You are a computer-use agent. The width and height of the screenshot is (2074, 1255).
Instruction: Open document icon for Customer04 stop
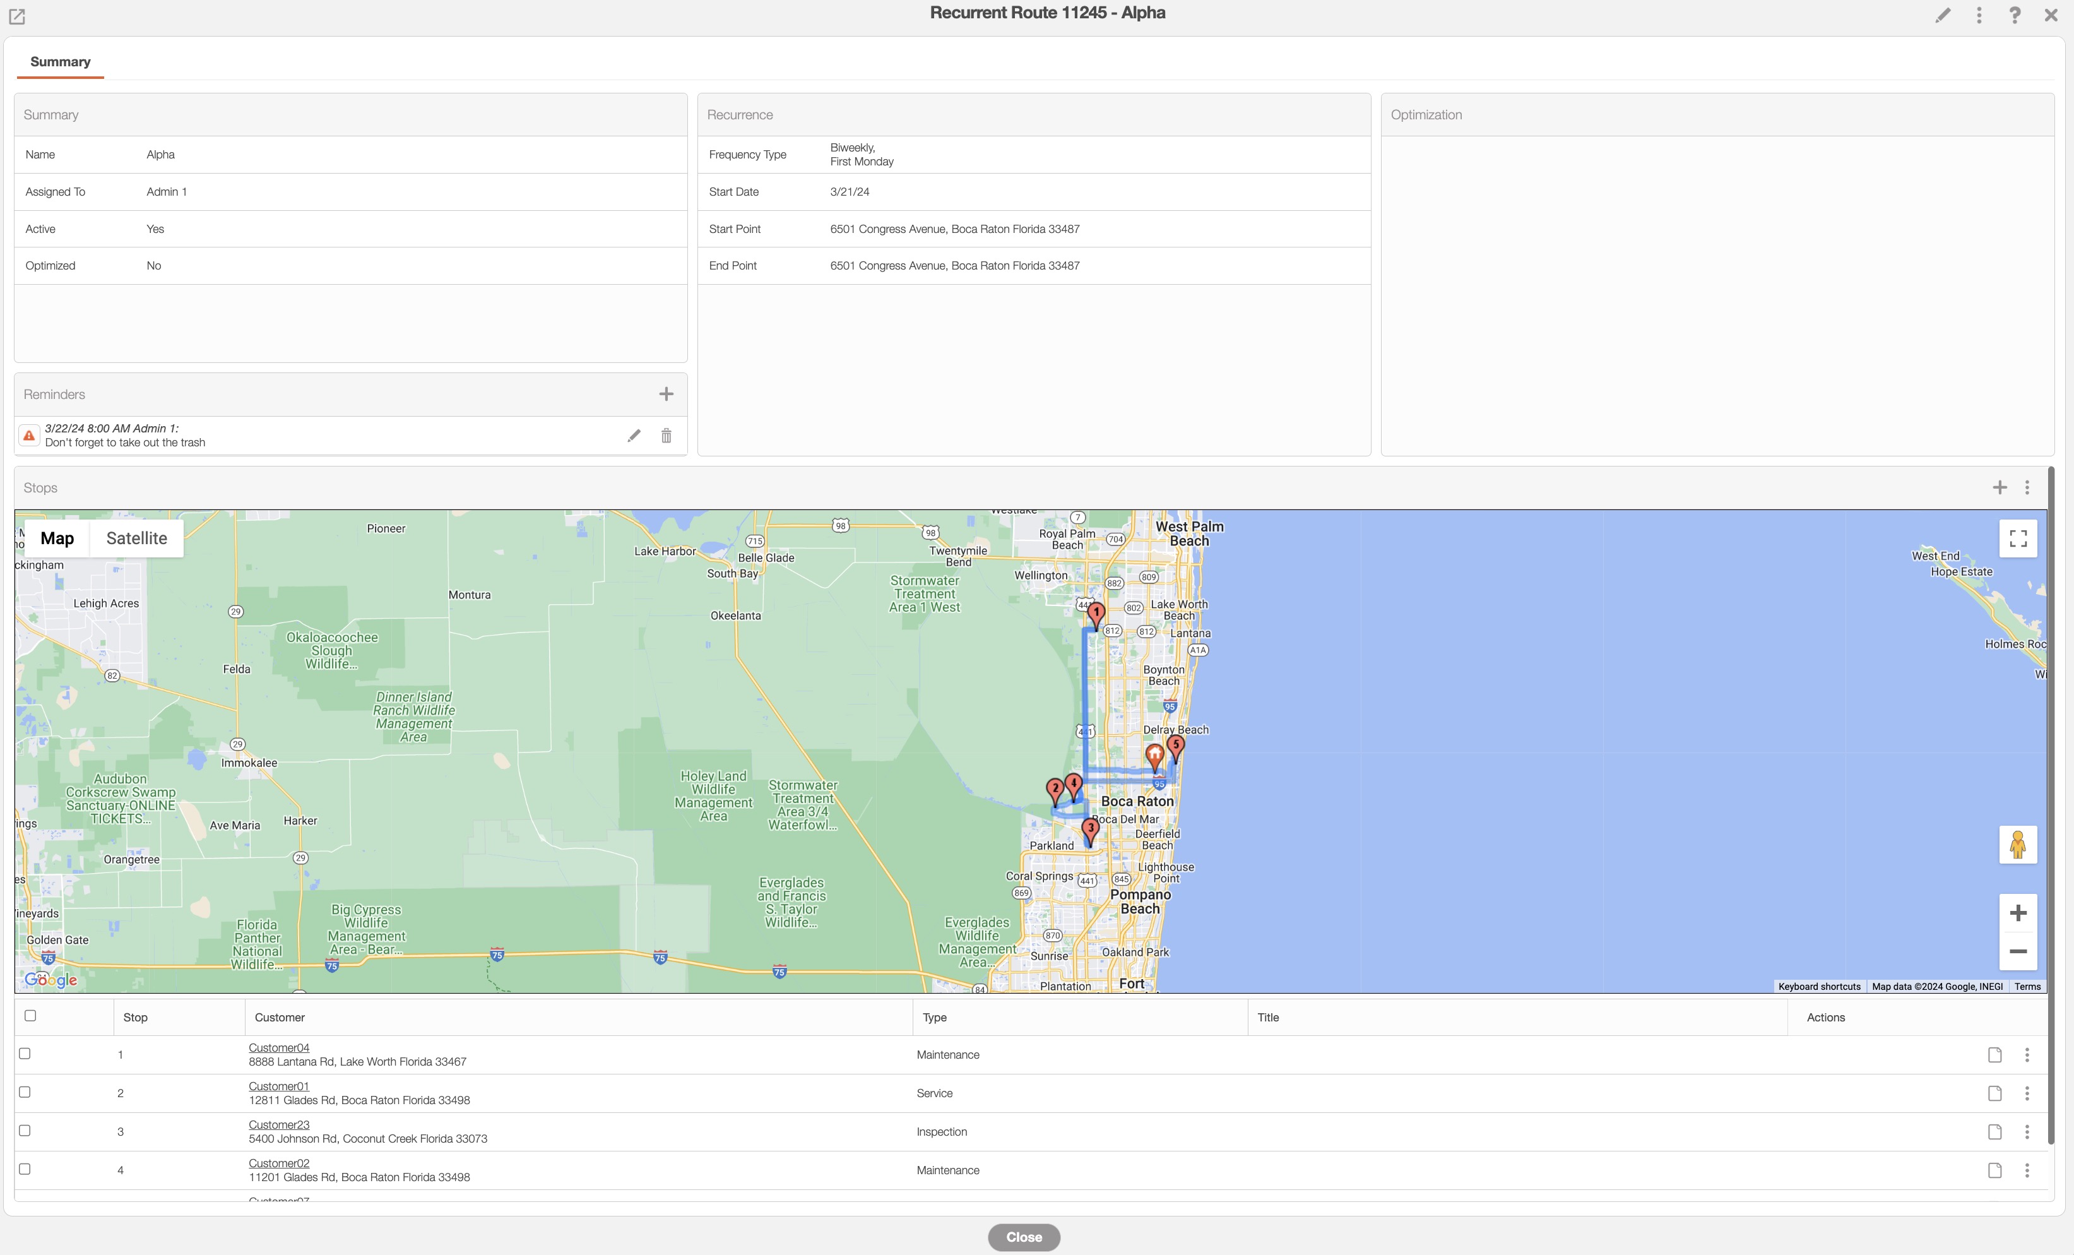pos(1994,1055)
